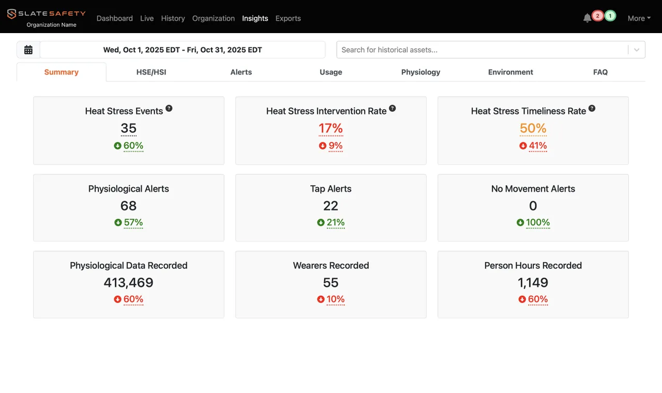Click the 50% Timeliness Rate value
The height and width of the screenshot is (393, 662).
533,128
